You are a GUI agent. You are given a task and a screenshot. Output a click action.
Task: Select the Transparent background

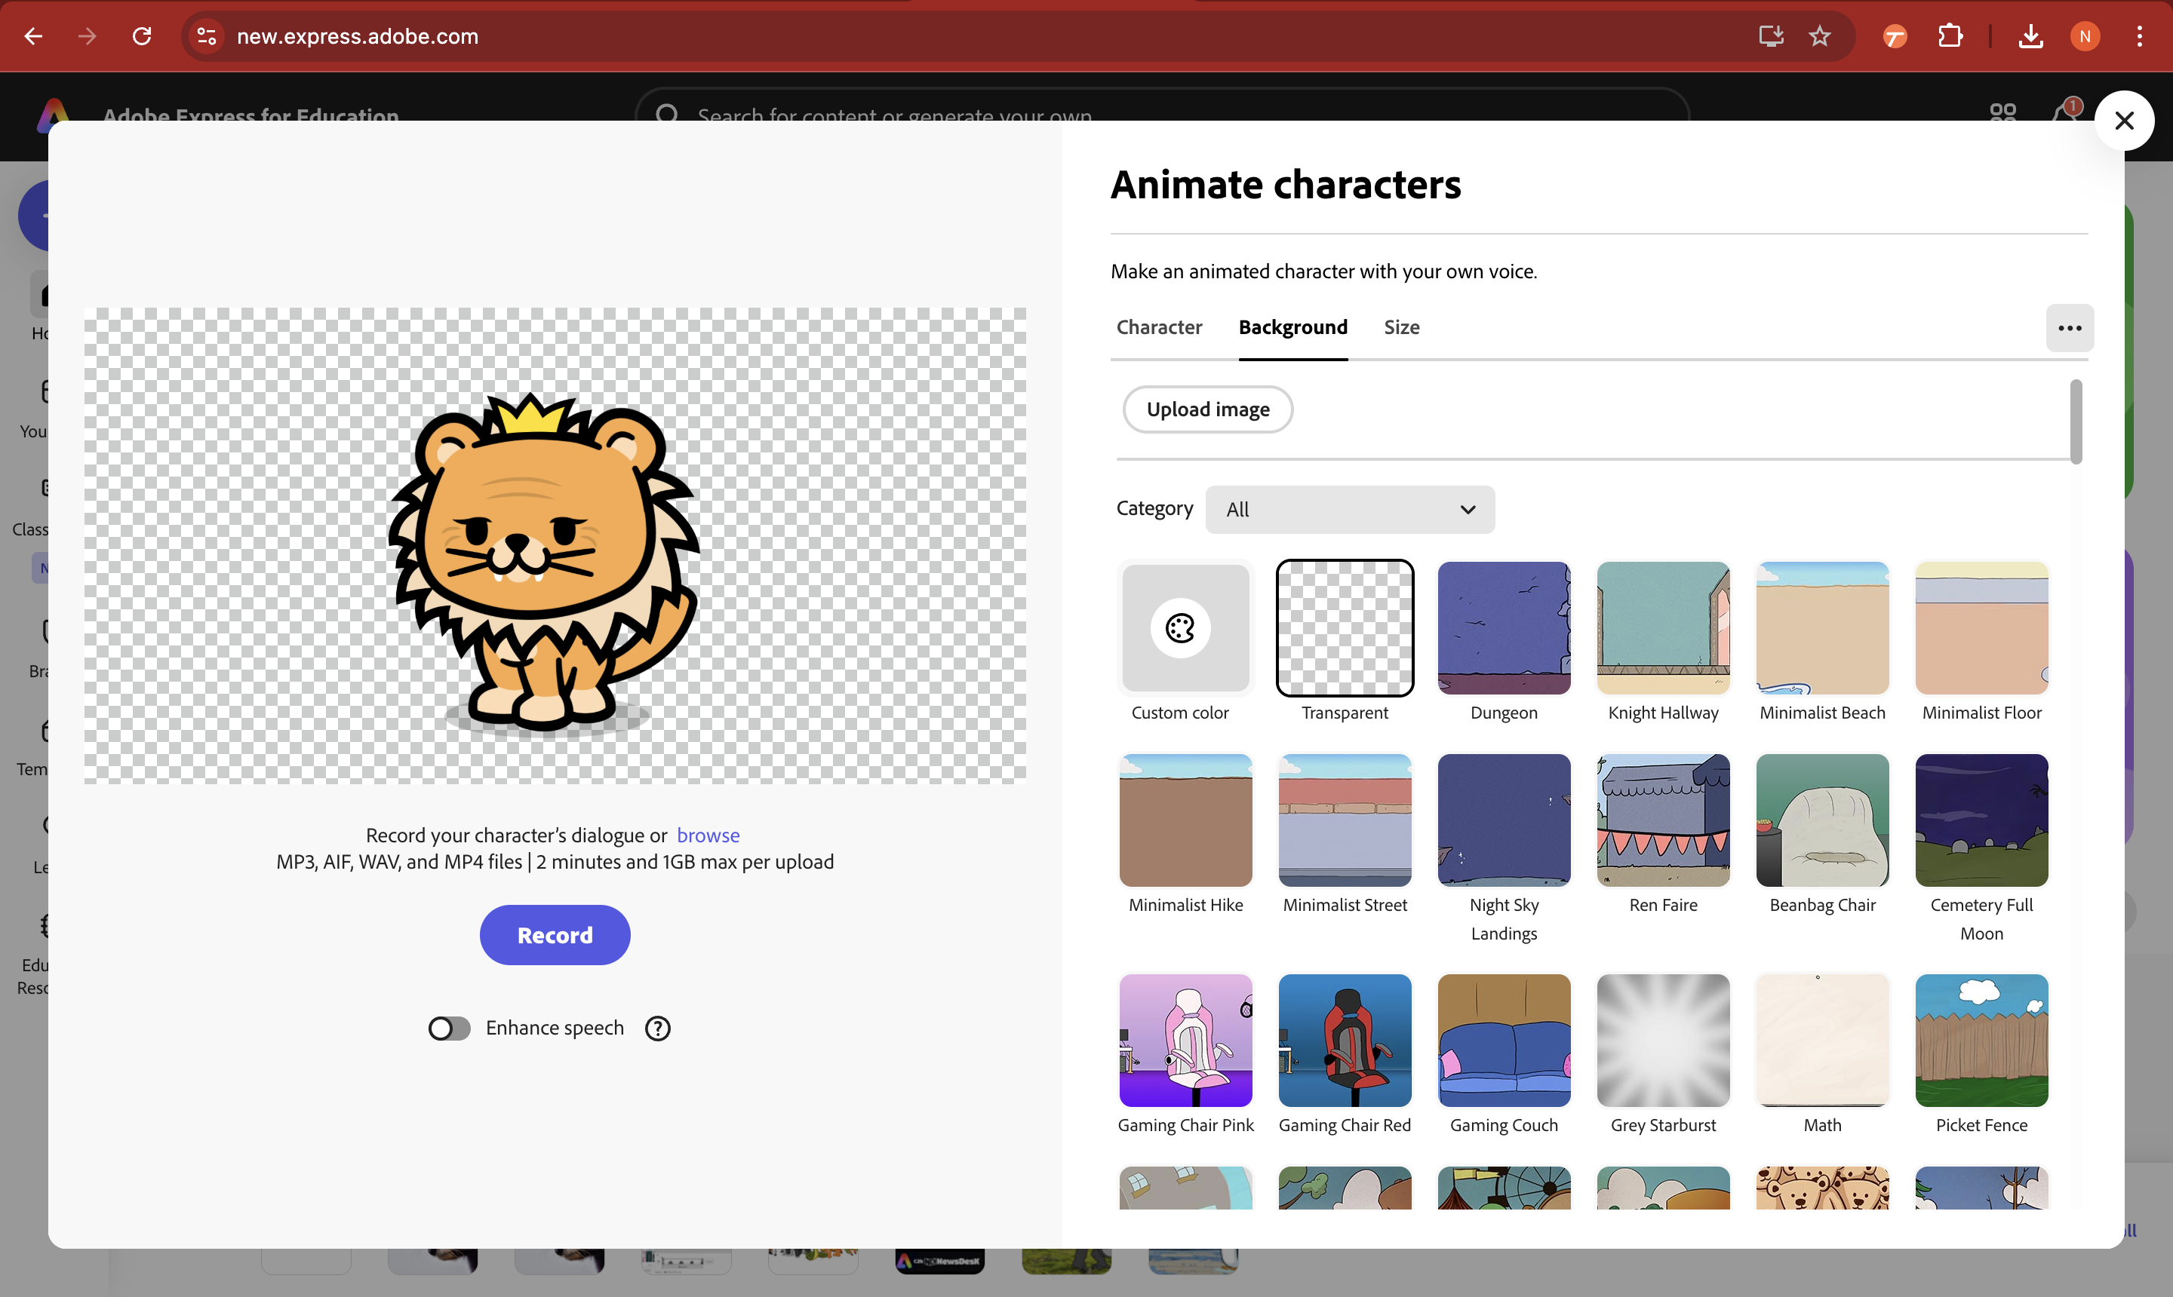click(1344, 627)
